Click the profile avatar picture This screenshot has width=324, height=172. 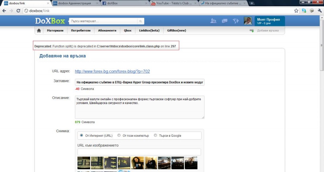coord(248,21)
